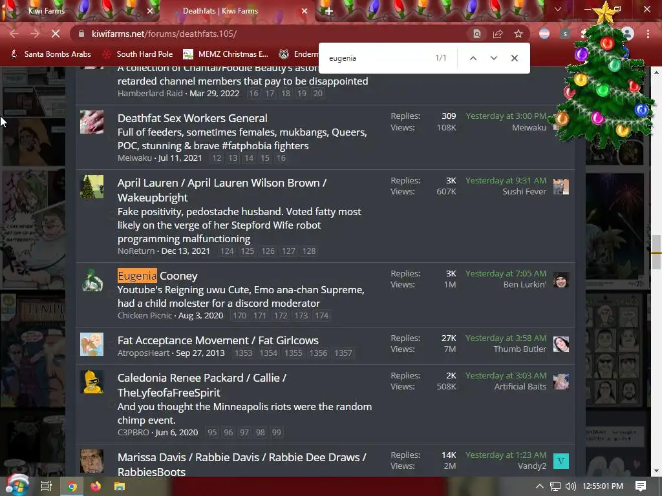662x496 pixels.
Task: Launch Firefox from the taskbar
Action: pyautogui.click(x=96, y=486)
